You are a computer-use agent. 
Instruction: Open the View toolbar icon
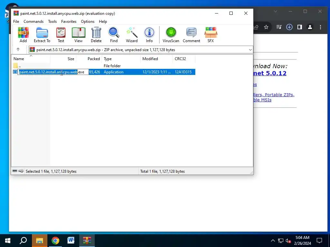click(79, 35)
